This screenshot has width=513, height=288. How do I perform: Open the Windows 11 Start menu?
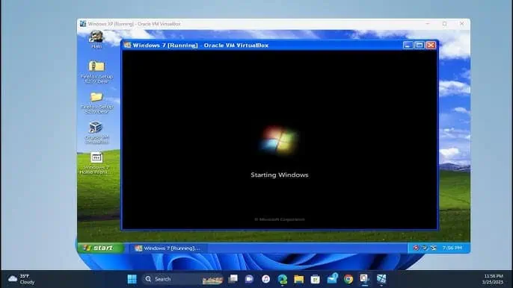tap(132, 279)
